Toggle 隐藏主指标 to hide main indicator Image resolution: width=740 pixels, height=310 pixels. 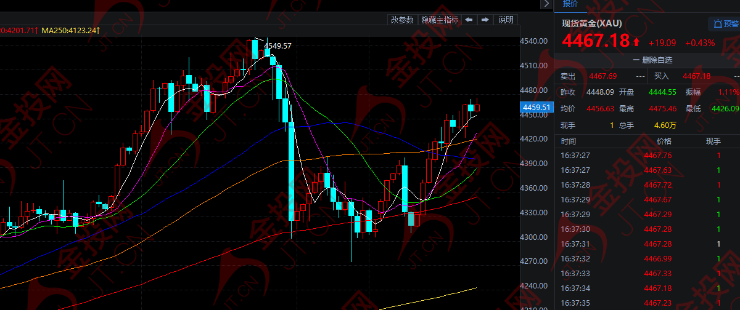tap(440, 20)
